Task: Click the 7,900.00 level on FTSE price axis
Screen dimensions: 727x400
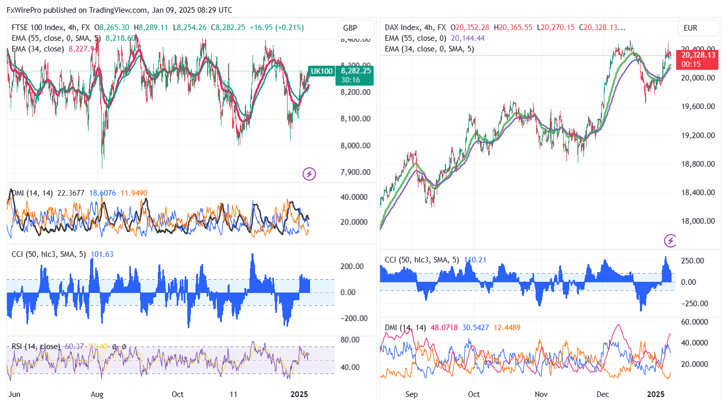Action: point(355,172)
